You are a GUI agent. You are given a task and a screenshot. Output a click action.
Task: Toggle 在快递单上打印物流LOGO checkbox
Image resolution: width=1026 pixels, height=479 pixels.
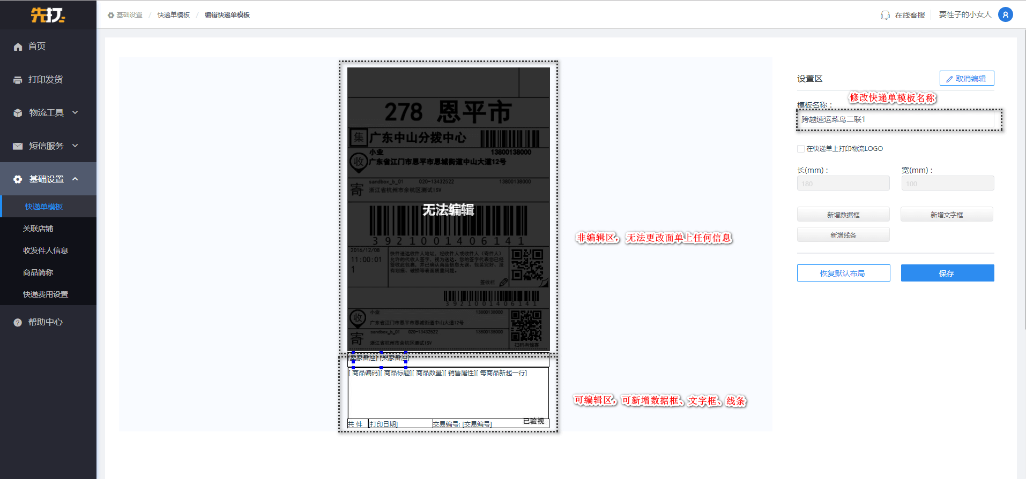[x=801, y=149]
